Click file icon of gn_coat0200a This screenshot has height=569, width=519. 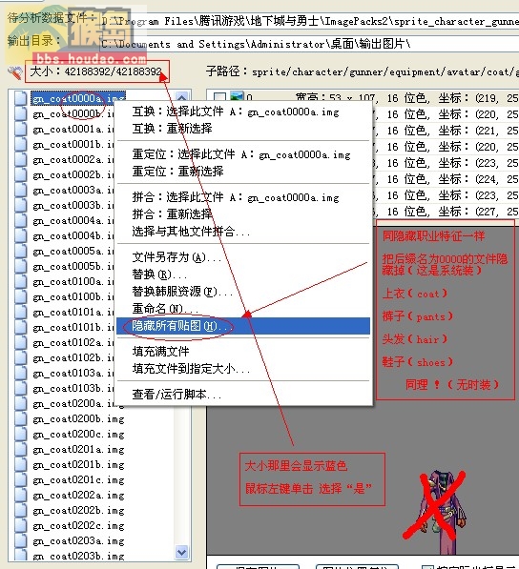[20, 403]
